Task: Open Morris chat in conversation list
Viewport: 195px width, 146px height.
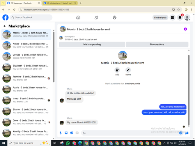Action: 26,34
